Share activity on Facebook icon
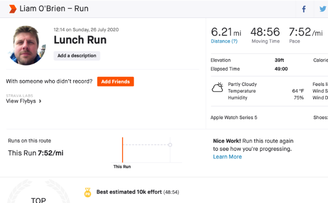This screenshot has width=328, height=203. 304,9
